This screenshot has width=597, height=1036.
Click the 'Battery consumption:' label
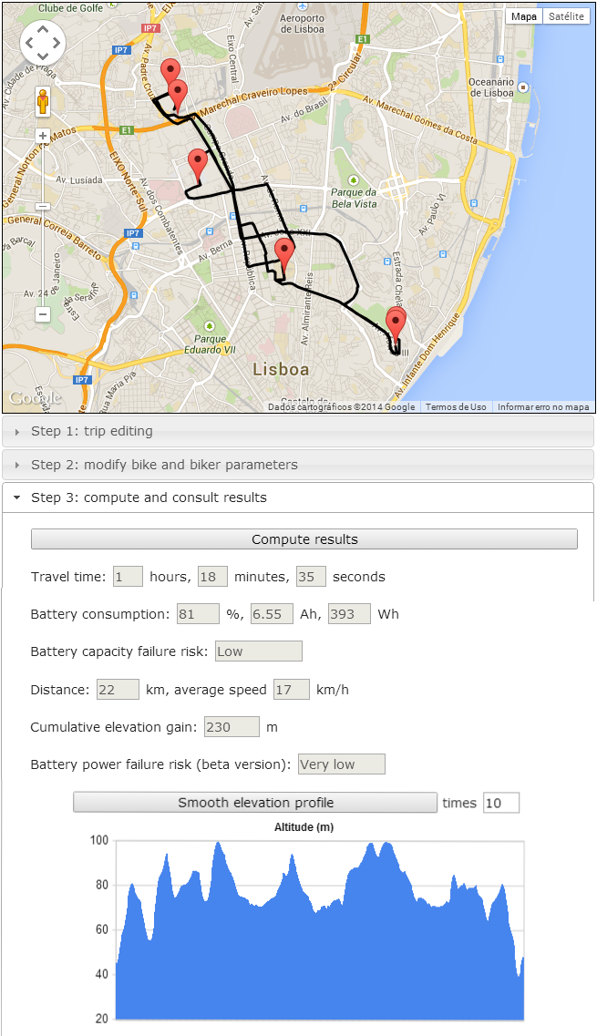(100, 614)
